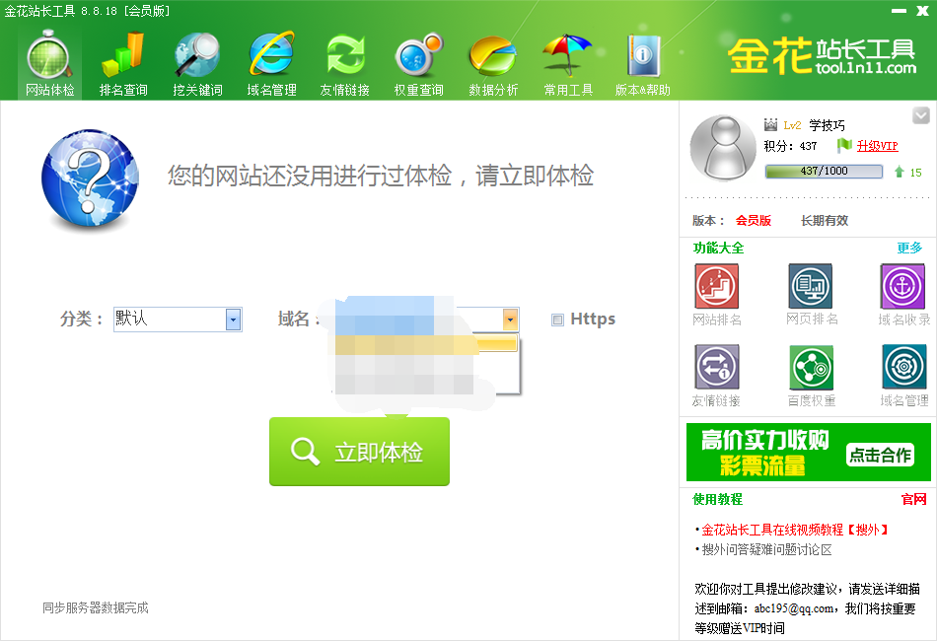The width and height of the screenshot is (937, 641).
Task: Click the 使用教程 section heading
Action: tap(717, 499)
